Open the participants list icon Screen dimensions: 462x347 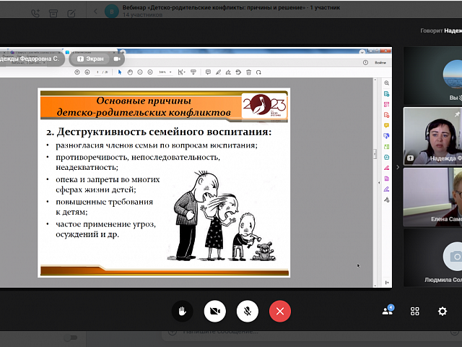pyautogui.click(x=388, y=311)
